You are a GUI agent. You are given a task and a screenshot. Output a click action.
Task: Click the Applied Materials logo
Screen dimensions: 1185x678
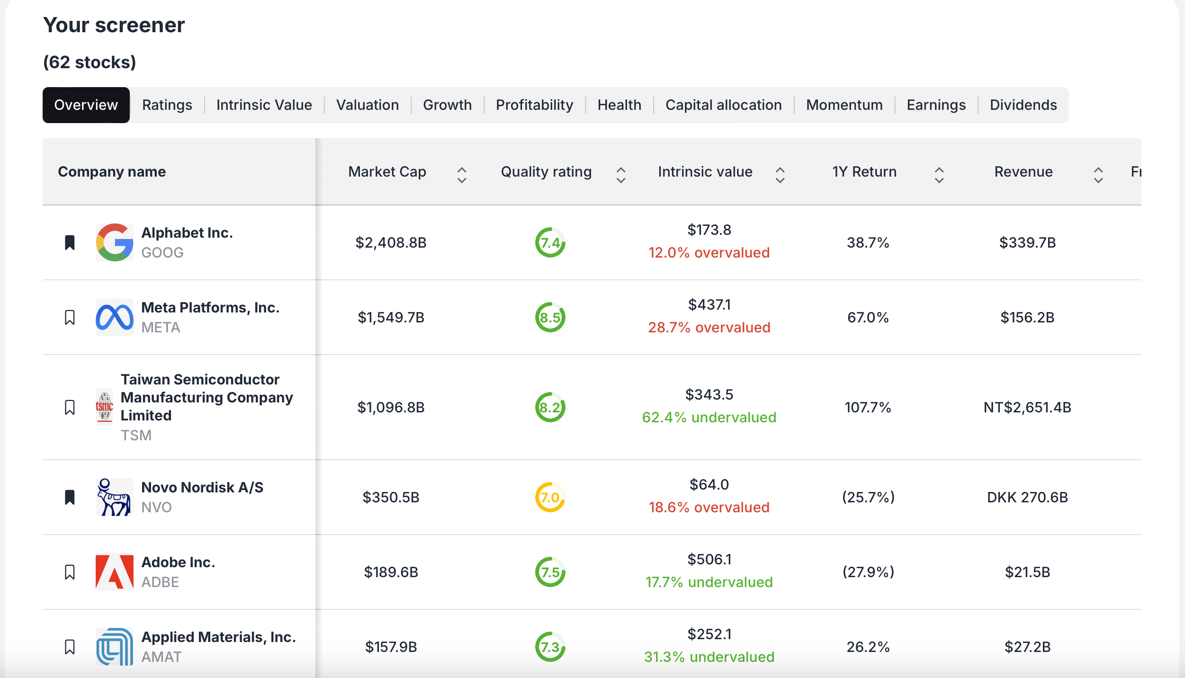(115, 646)
